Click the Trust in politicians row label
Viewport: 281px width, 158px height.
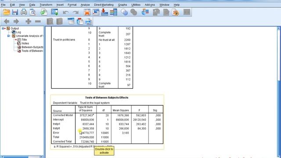pyautogui.click(x=64, y=40)
